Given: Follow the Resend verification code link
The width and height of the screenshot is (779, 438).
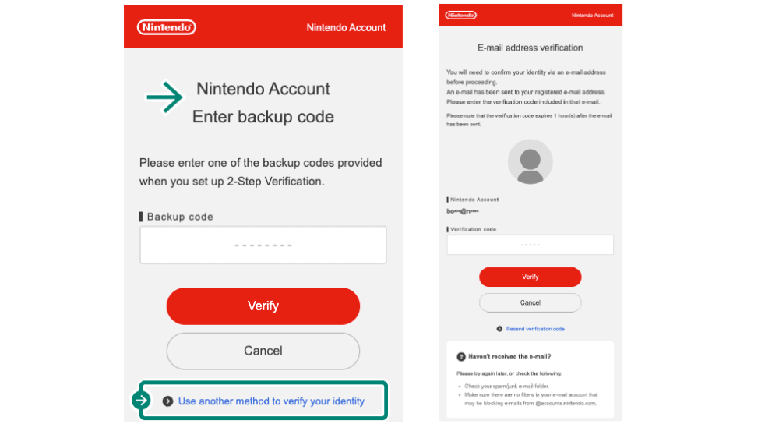Looking at the screenshot, I should 535,329.
